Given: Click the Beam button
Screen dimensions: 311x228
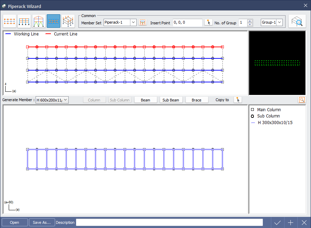Looking at the screenshot, I should [145, 100].
